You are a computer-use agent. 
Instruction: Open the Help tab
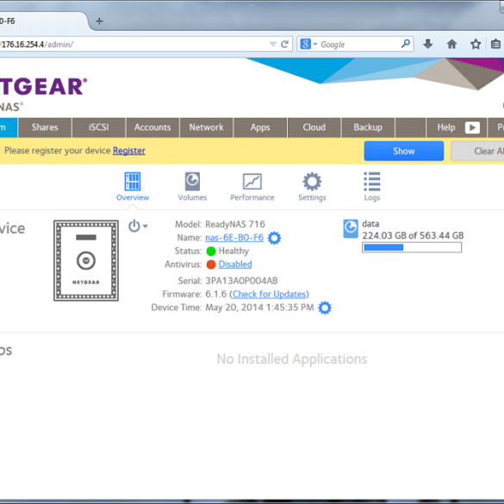click(446, 128)
